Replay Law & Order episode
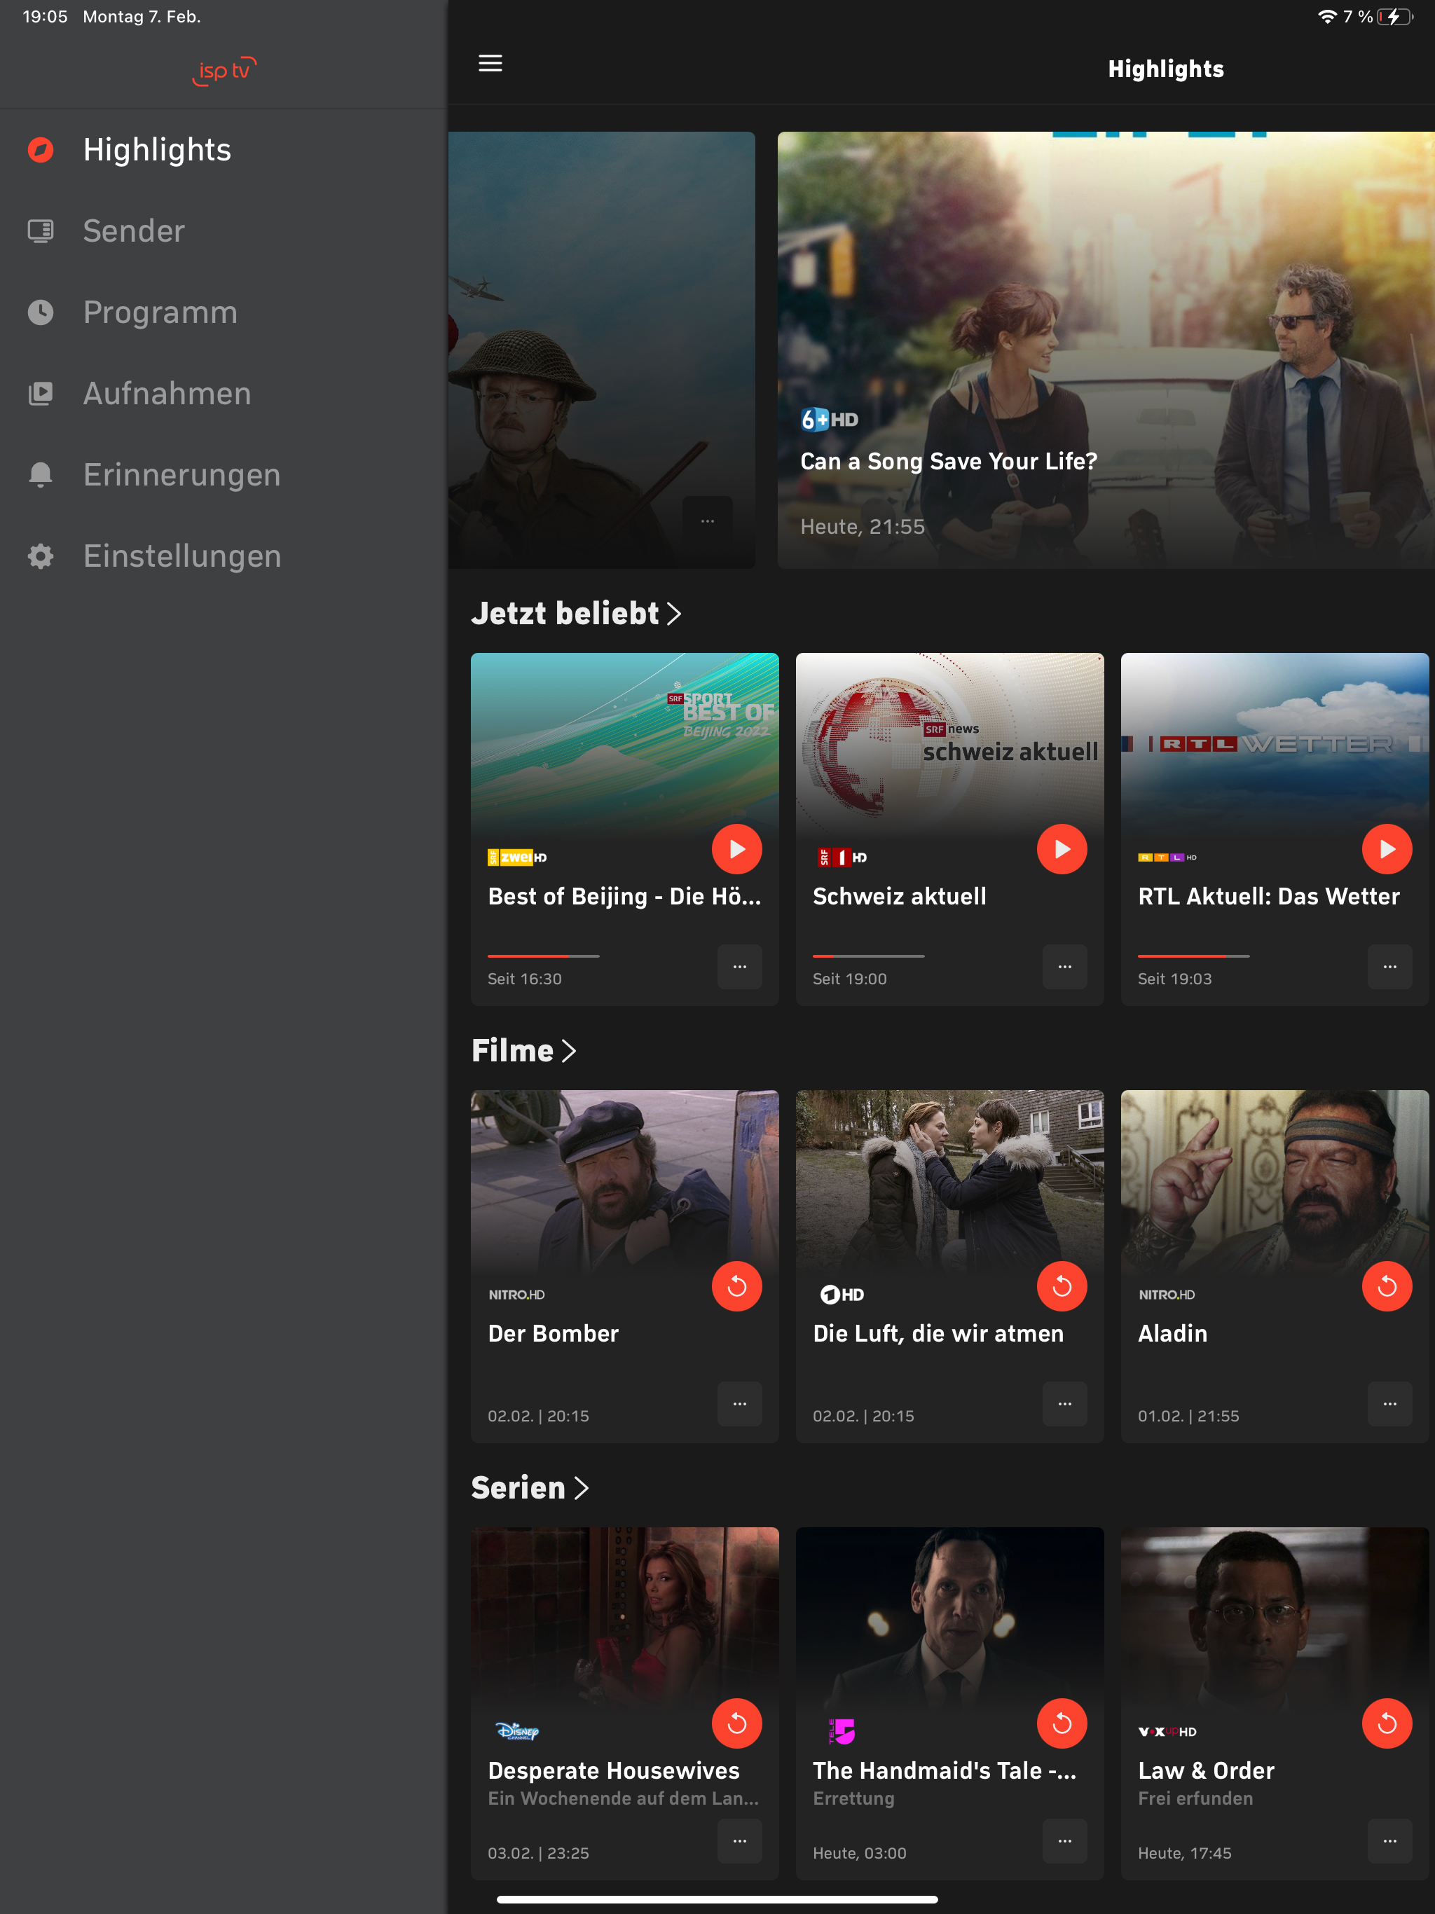This screenshot has height=1914, width=1435. coord(1386,1723)
